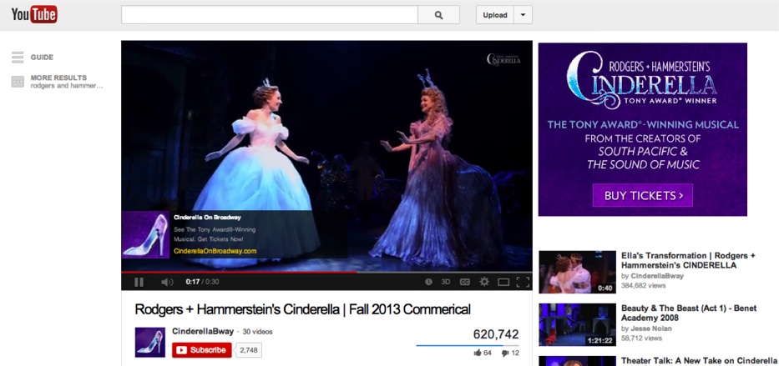
Task: Click the glass slipper ad thumbnail
Action: point(145,234)
